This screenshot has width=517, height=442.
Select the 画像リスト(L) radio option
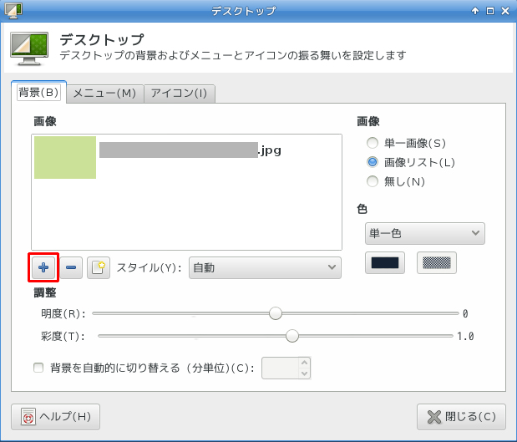(373, 162)
